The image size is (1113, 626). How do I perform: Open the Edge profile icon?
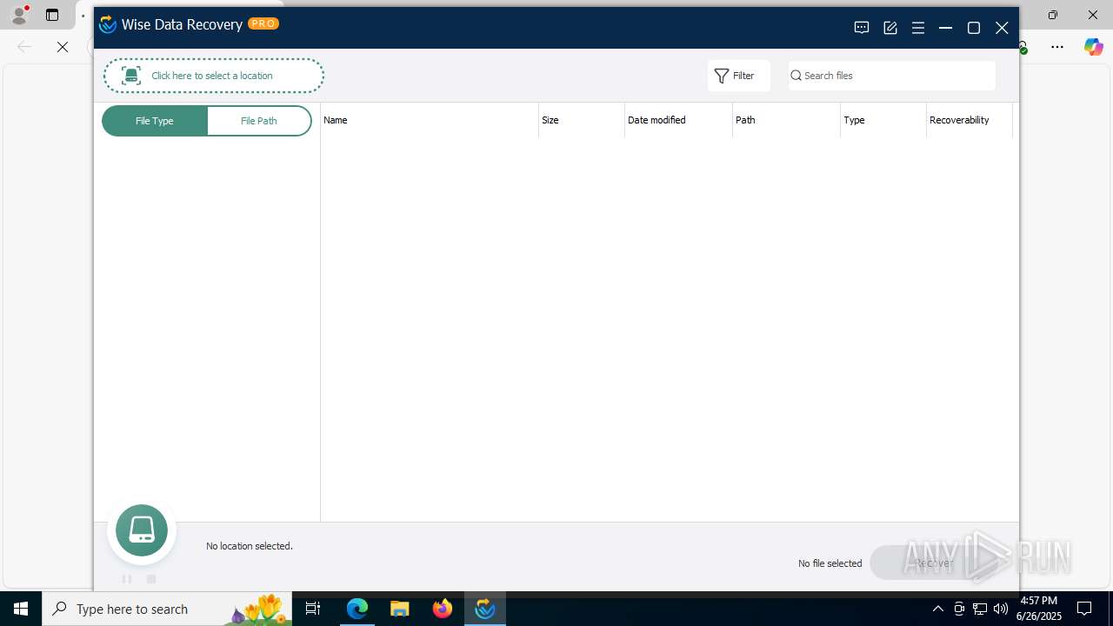19,15
